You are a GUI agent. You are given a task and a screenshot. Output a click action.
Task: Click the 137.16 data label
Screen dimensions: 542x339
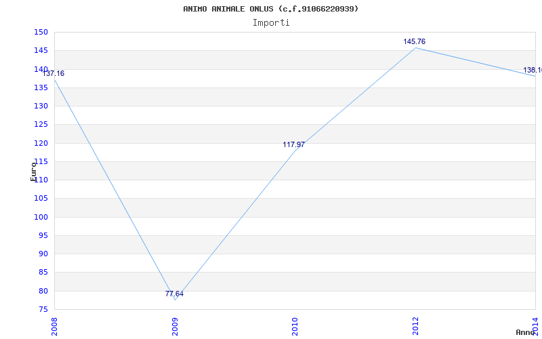[x=54, y=73]
